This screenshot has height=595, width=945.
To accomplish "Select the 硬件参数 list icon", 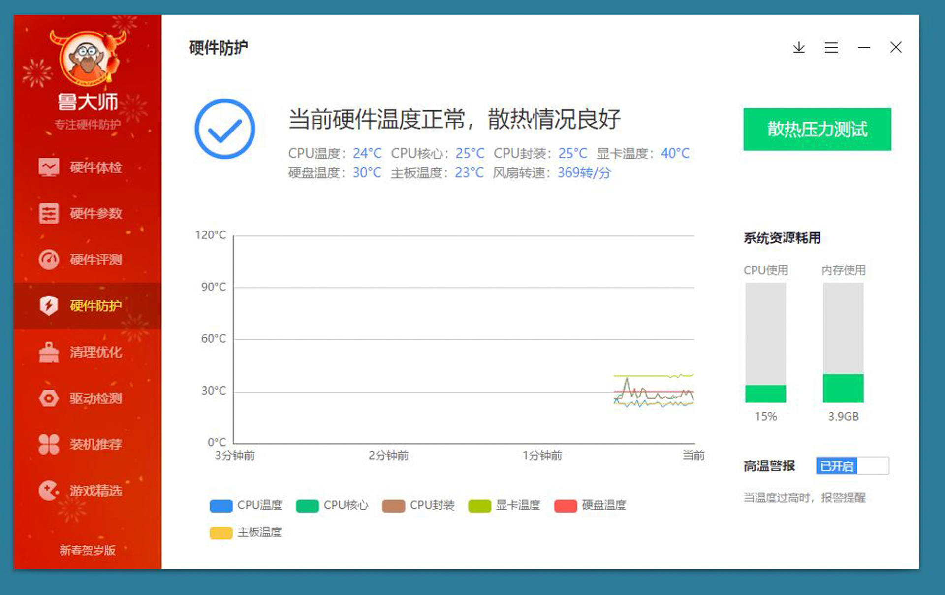I will pyautogui.click(x=49, y=213).
